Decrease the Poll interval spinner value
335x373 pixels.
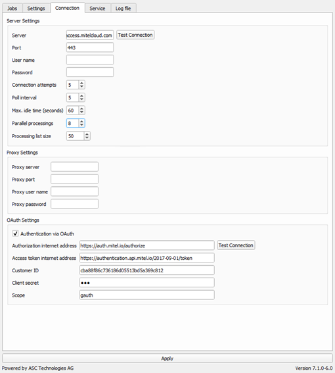point(81,99)
